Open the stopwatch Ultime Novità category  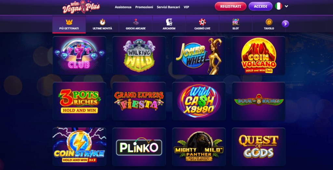click(x=102, y=22)
